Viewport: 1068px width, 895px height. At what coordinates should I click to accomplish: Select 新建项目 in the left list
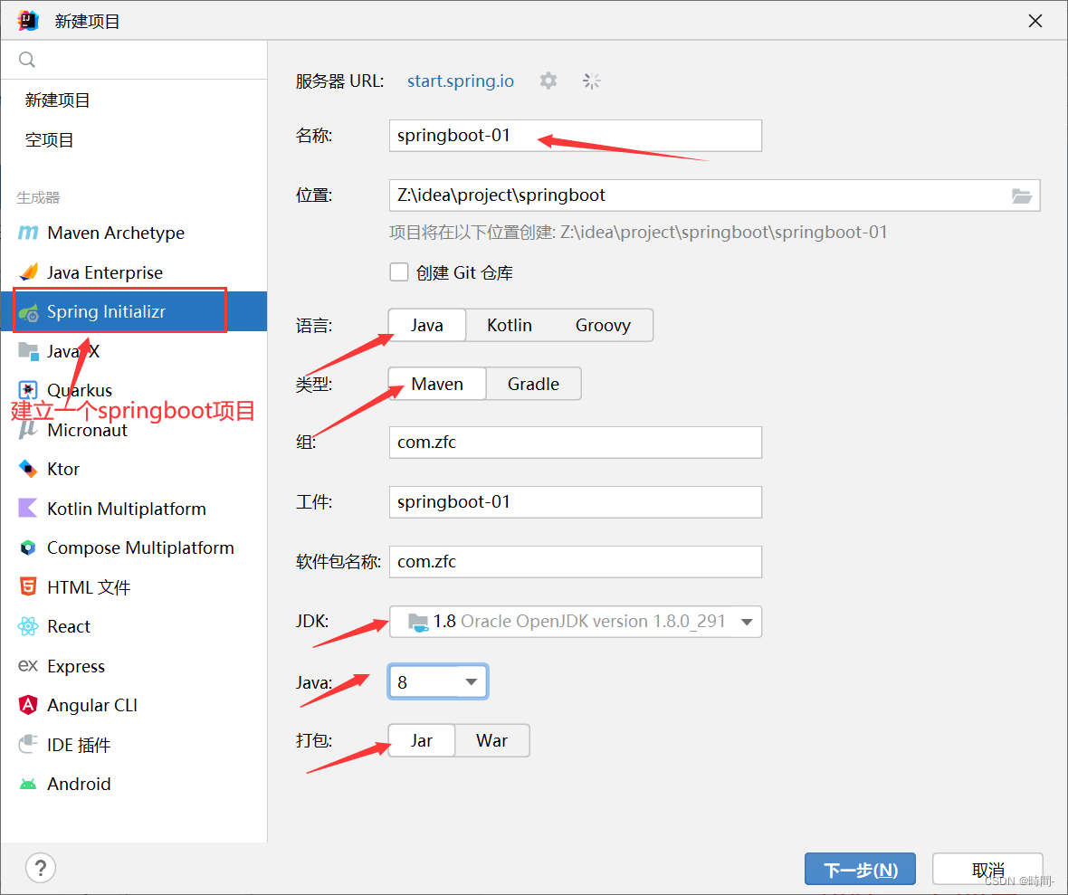coord(134,100)
